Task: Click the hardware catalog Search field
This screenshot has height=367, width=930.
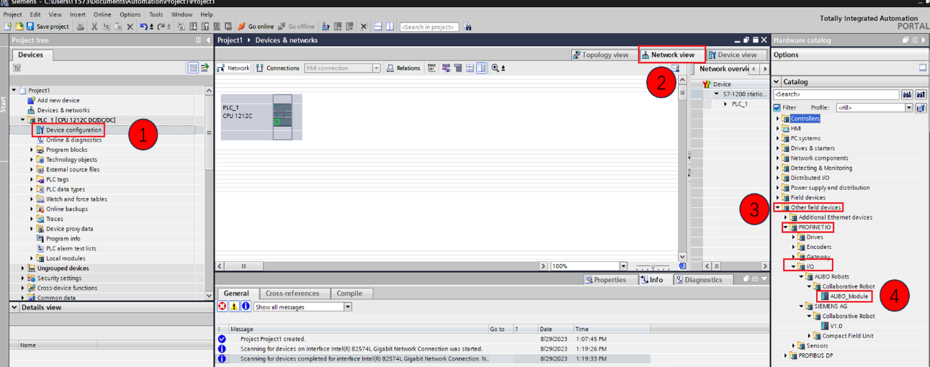Action: [x=836, y=94]
